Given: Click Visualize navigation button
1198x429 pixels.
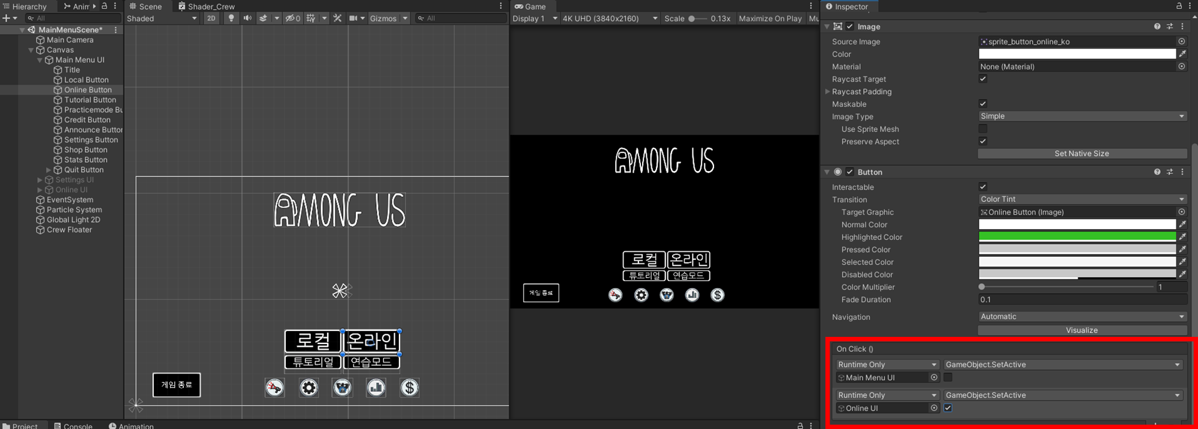Looking at the screenshot, I should tap(1082, 330).
